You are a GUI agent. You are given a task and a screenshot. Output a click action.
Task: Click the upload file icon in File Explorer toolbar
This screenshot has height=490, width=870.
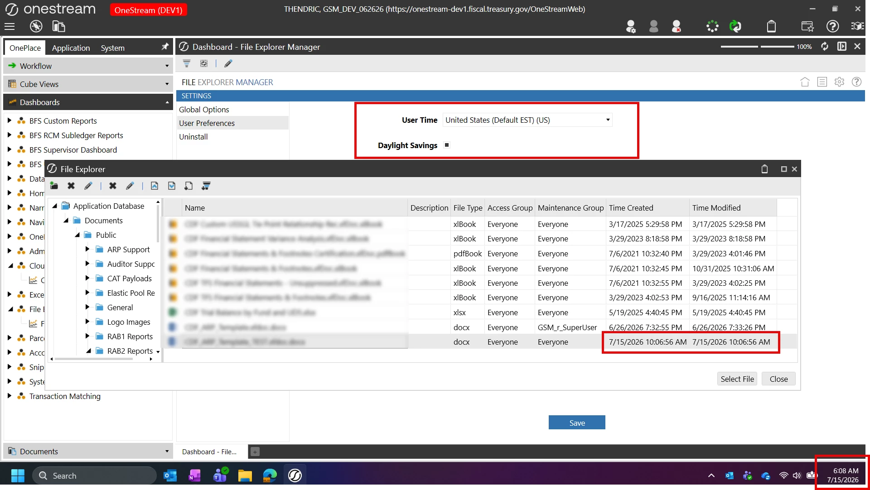(x=155, y=186)
